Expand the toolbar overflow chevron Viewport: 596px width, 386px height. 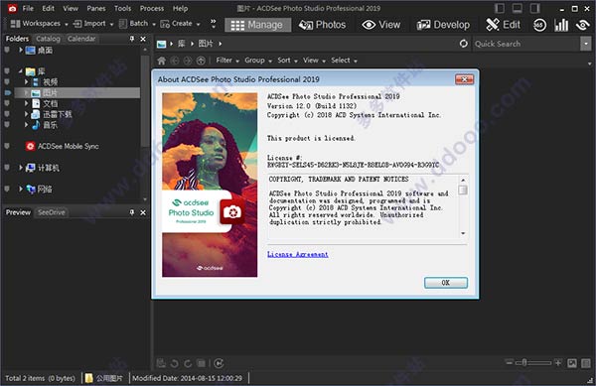(x=214, y=24)
